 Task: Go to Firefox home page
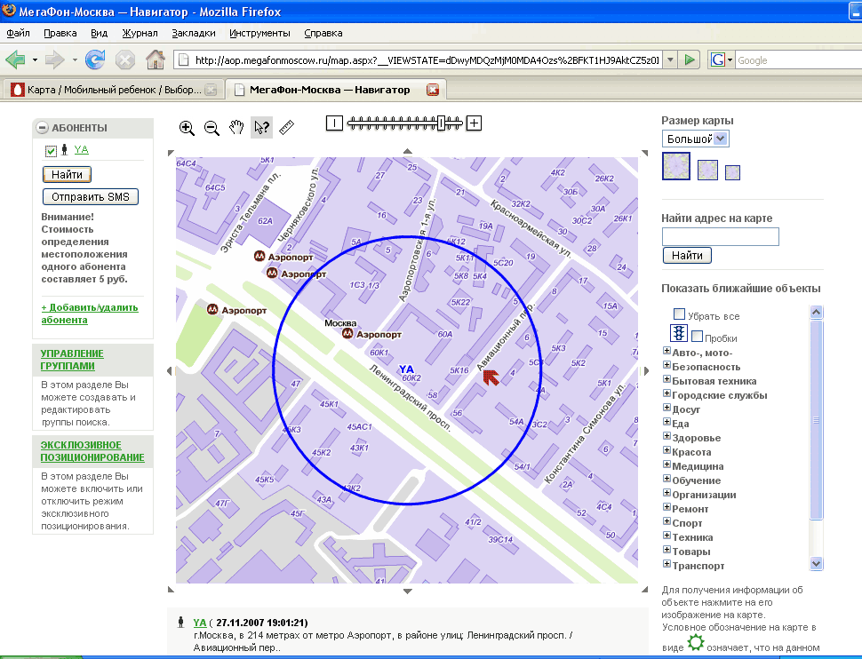coord(156,60)
